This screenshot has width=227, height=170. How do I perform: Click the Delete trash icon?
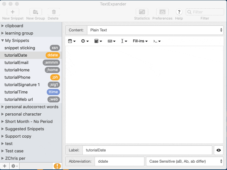pos(54,12)
